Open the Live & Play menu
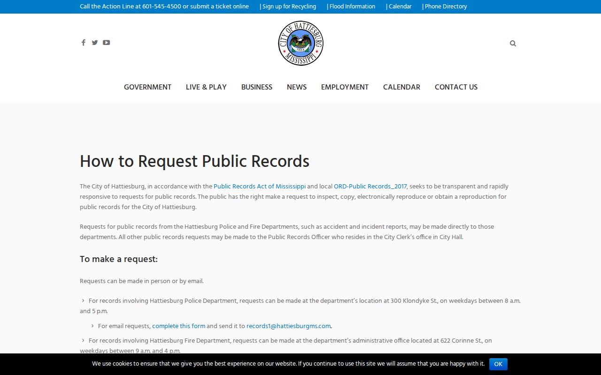601x375 pixels. coord(206,87)
